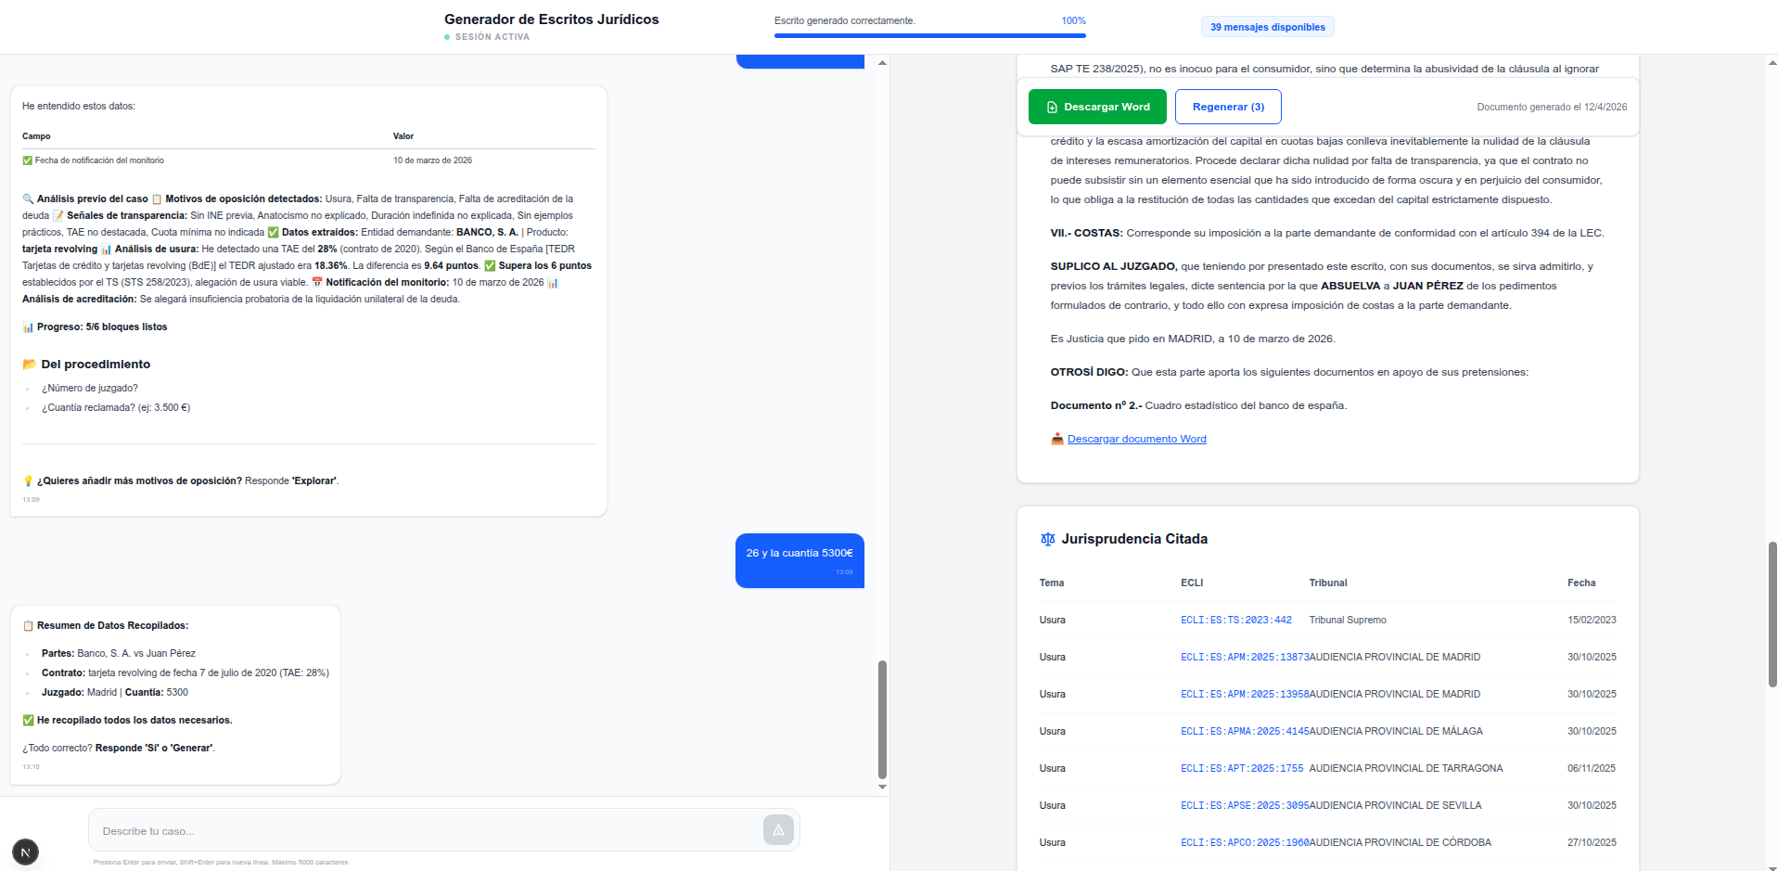
Task: Click the up chevron atop the chat scrollbar
Action: coord(881,61)
